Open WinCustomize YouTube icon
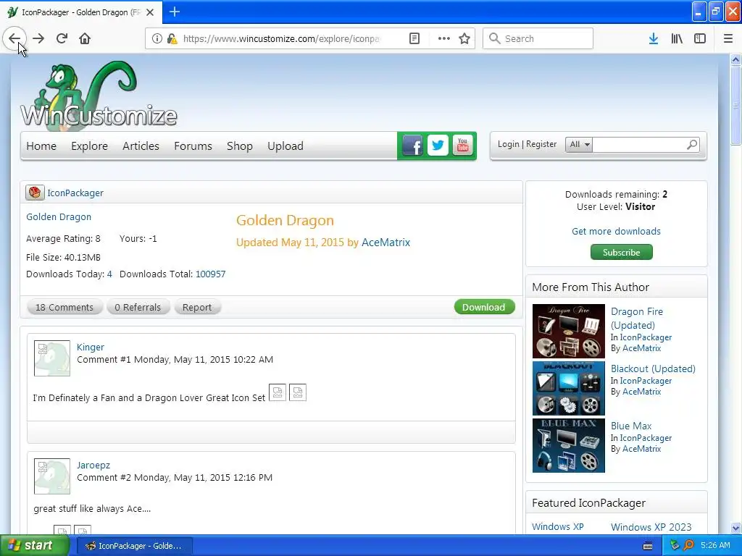The height and width of the screenshot is (556, 742). coord(462,146)
